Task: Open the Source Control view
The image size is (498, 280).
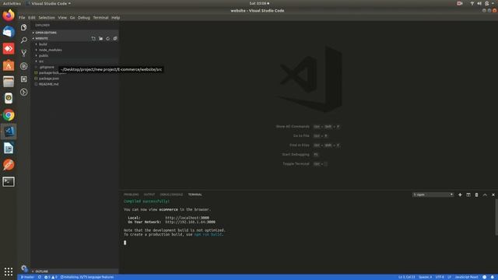Action: [23, 53]
